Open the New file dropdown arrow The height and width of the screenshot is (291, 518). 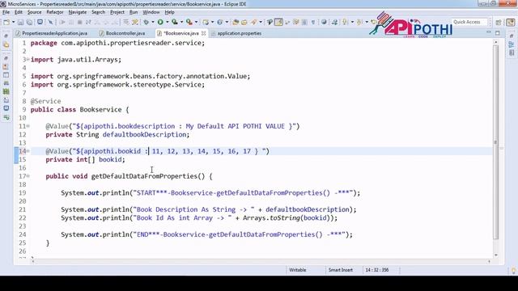pos(13,22)
